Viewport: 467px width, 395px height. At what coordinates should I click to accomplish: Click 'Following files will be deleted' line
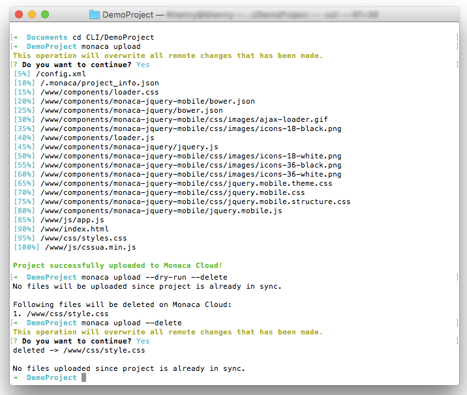click(x=122, y=304)
